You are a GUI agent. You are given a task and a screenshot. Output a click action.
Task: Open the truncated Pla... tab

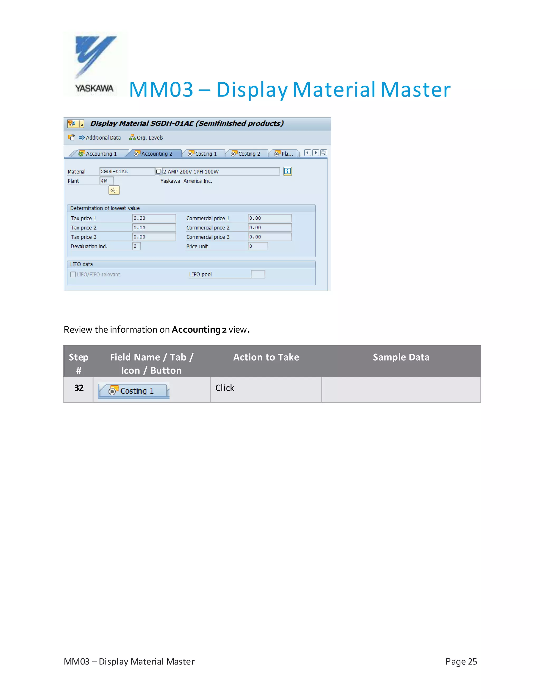[284, 154]
